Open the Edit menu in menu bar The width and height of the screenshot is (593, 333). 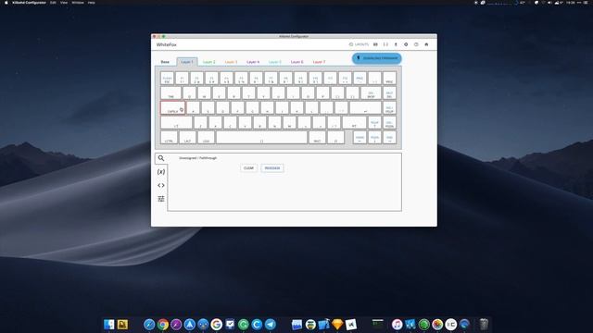click(x=53, y=3)
